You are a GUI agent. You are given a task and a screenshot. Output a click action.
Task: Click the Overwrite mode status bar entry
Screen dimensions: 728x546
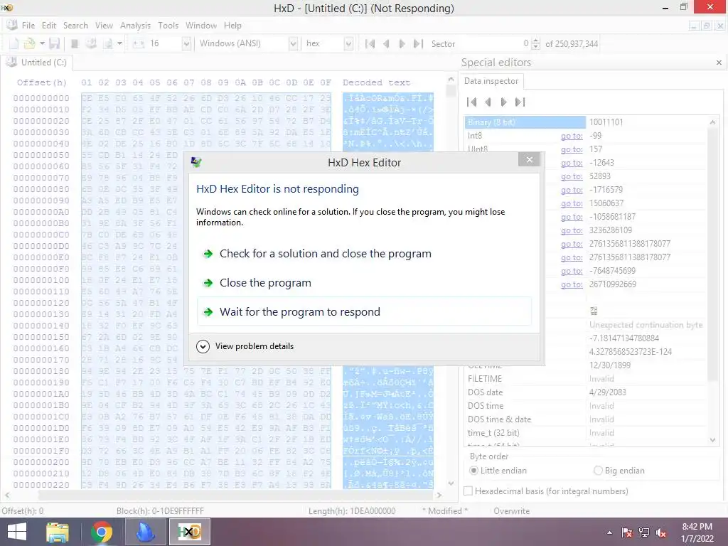pyautogui.click(x=511, y=510)
